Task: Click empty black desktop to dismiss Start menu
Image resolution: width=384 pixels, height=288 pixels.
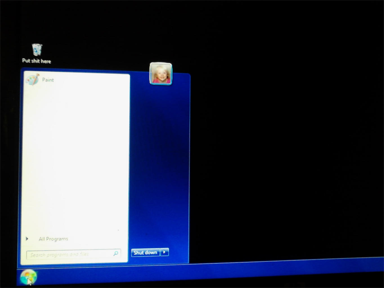Action: pos(281,141)
